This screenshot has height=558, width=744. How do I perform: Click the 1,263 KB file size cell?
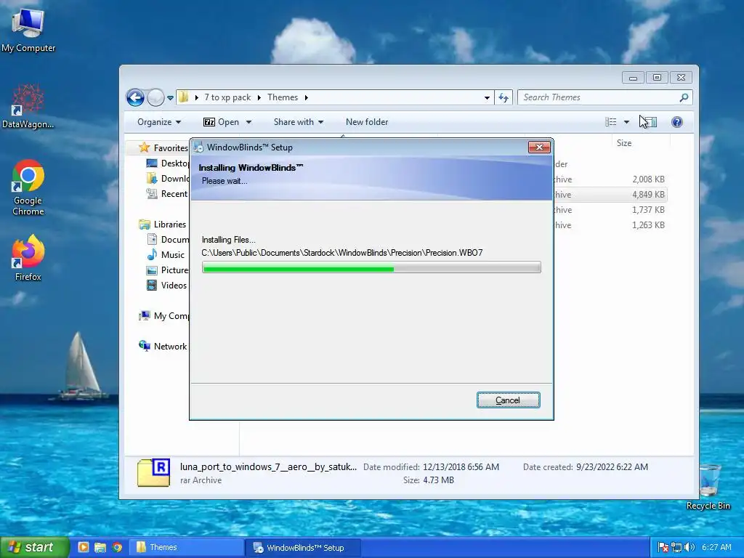point(648,225)
